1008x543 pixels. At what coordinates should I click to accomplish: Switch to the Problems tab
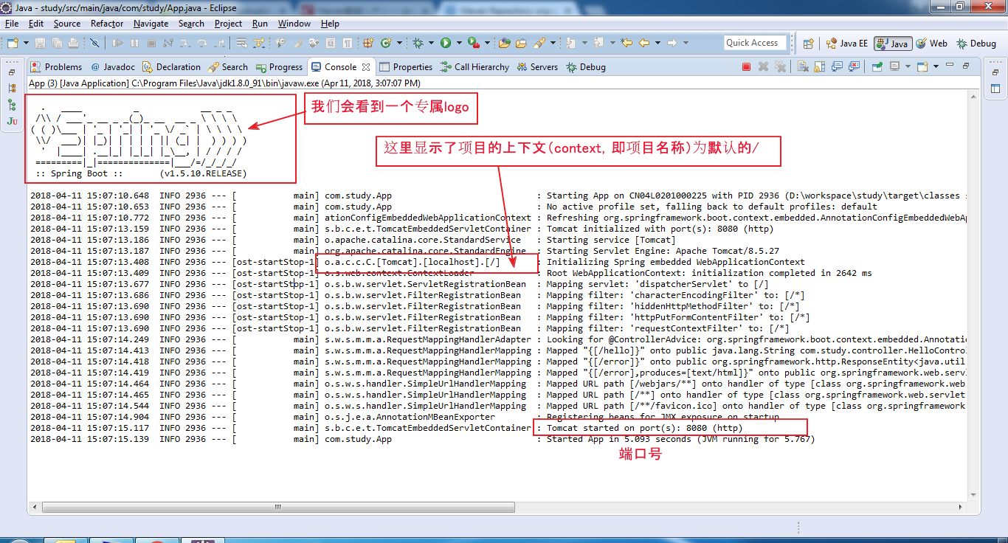point(57,66)
